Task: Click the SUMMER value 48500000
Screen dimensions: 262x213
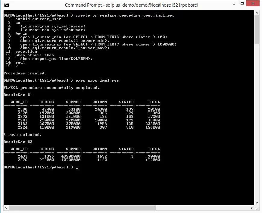Action: click(x=71, y=156)
